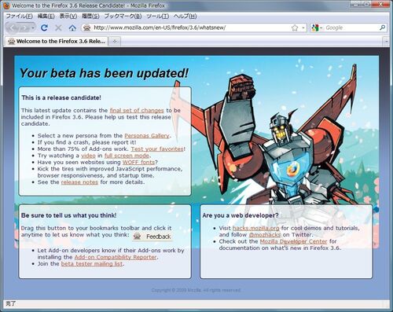Bookmark this page with the star icon
393x312 pixels.
click(x=295, y=28)
